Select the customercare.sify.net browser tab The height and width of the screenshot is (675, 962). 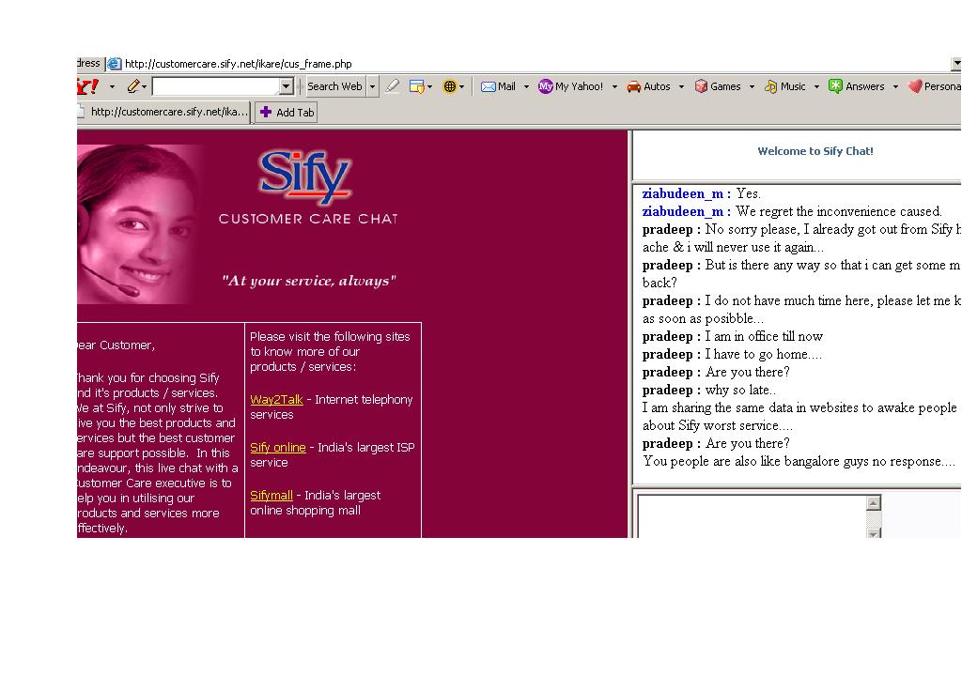click(164, 112)
